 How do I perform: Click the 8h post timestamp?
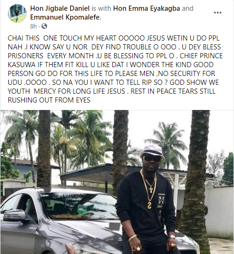[34, 26]
